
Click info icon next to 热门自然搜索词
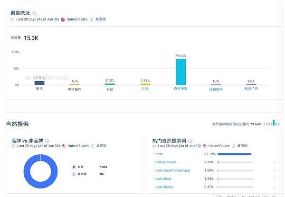[190, 141]
